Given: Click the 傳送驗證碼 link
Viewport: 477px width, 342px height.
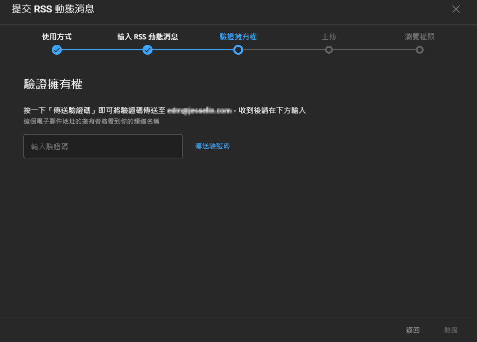Looking at the screenshot, I should [x=212, y=146].
